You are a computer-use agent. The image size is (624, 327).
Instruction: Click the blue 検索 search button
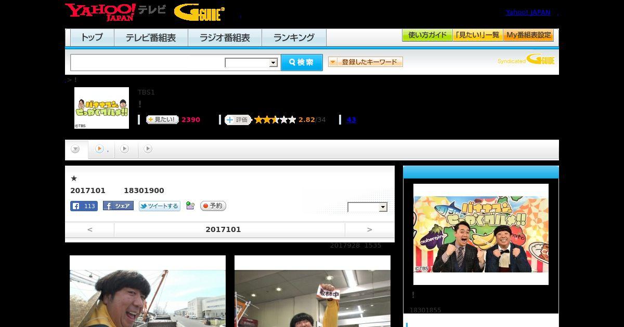[x=302, y=62]
